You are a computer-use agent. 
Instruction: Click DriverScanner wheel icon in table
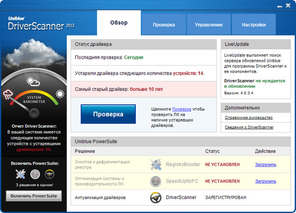click(x=156, y=198)
